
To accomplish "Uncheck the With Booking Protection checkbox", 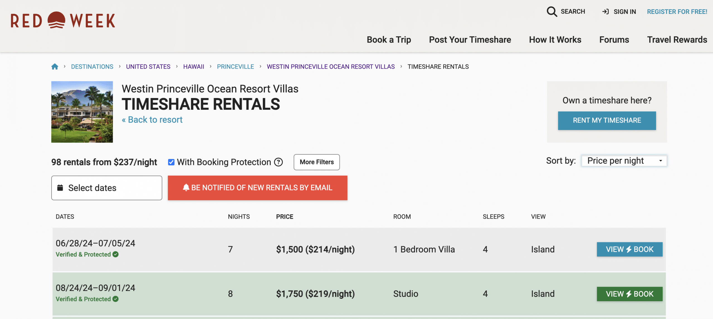I will [171, 162].
